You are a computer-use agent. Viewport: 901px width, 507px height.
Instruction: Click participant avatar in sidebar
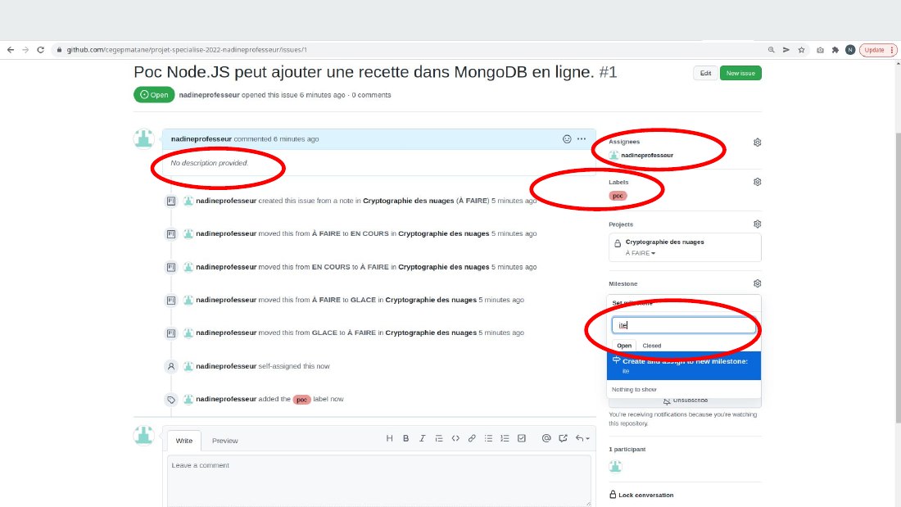coord(615,466)
